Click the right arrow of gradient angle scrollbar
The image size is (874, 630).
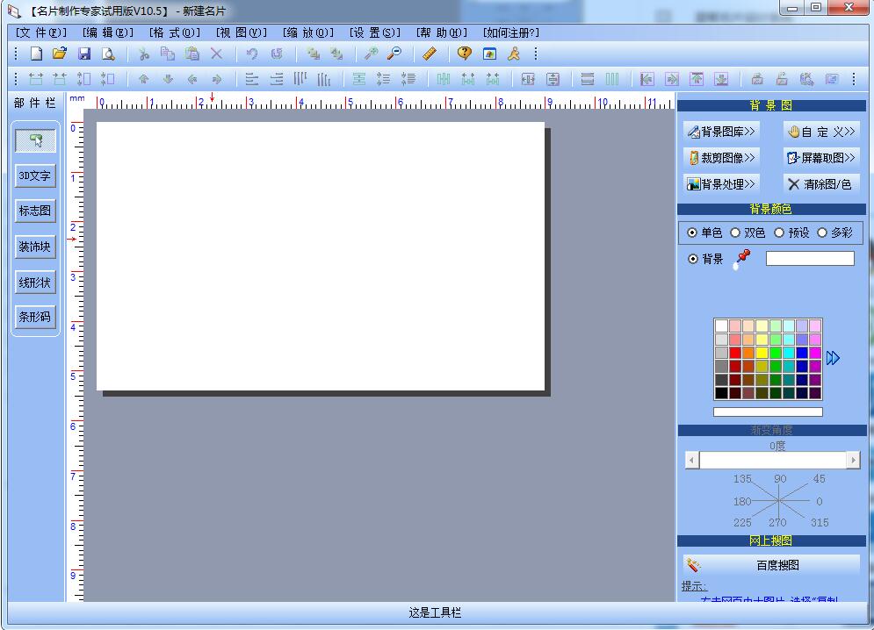[853, 460]
